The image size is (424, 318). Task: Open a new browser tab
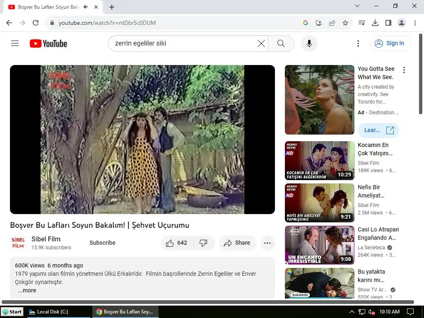112,7
